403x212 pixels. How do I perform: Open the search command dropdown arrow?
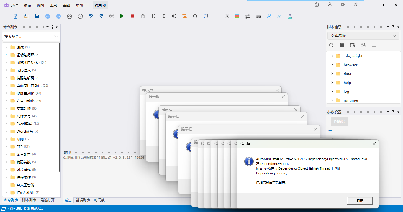point(56,36)
